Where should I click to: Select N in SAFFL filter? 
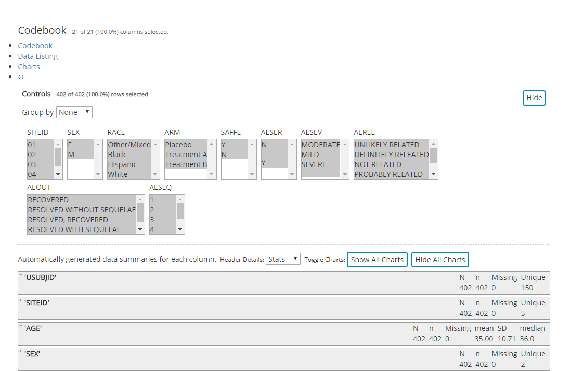(234, 155)
